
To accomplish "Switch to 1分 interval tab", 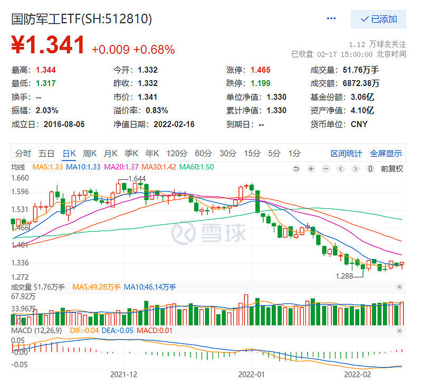I will click(x=294, y=154).
